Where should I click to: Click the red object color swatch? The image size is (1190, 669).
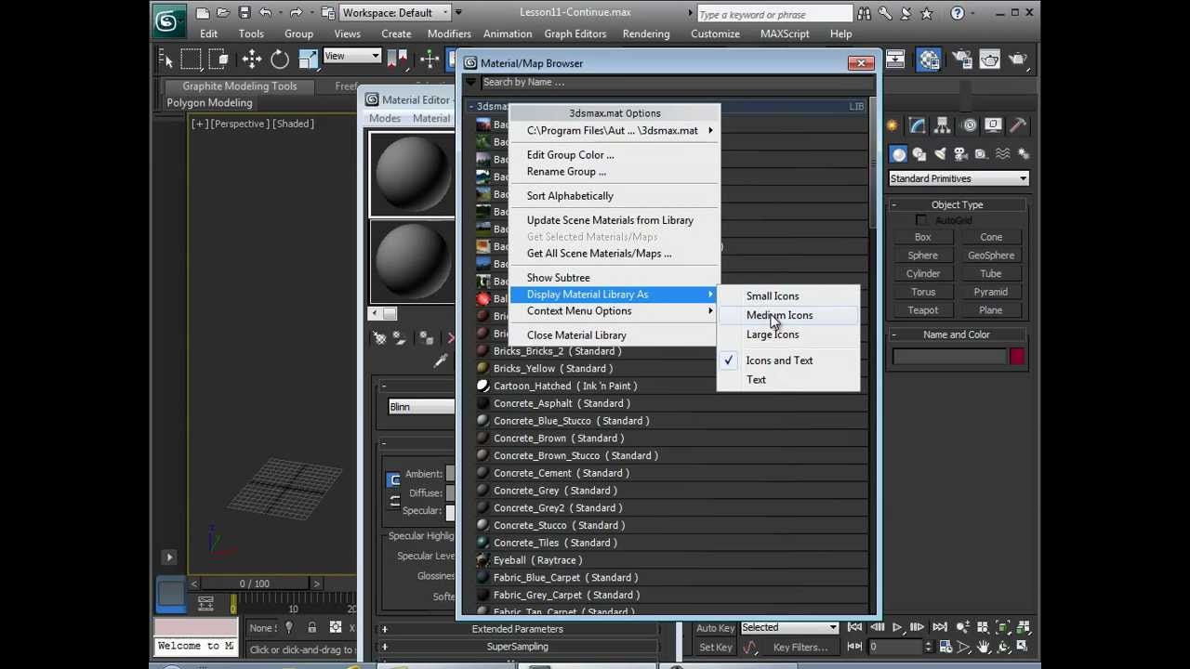tap(1017, 356)
